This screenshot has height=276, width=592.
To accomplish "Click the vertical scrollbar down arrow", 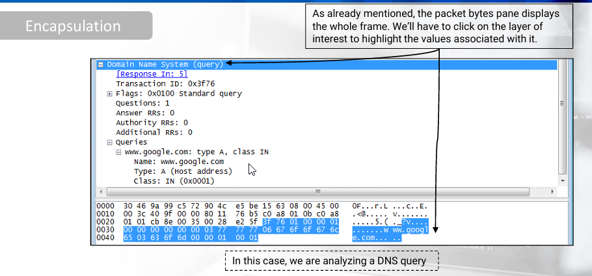I will tap(563, 181).
